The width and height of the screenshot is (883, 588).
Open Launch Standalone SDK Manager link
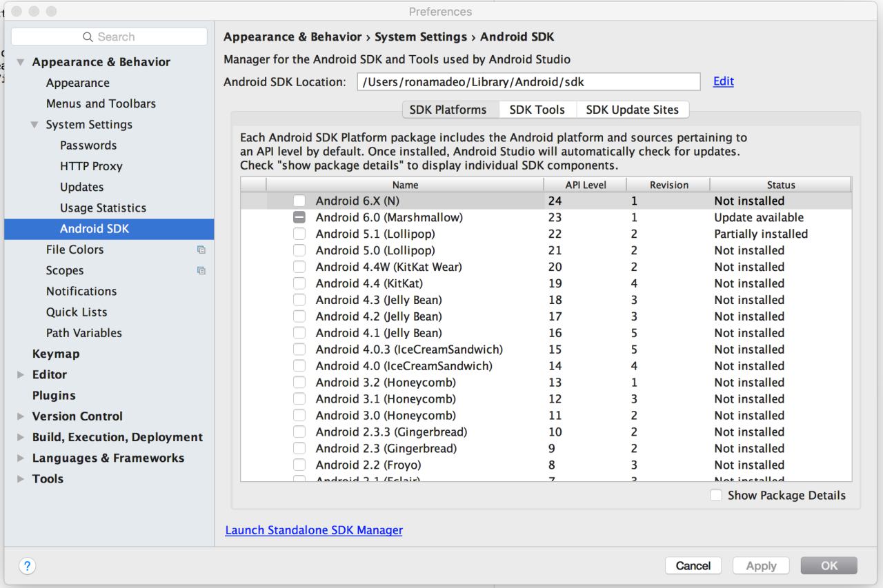coord(314,530)
